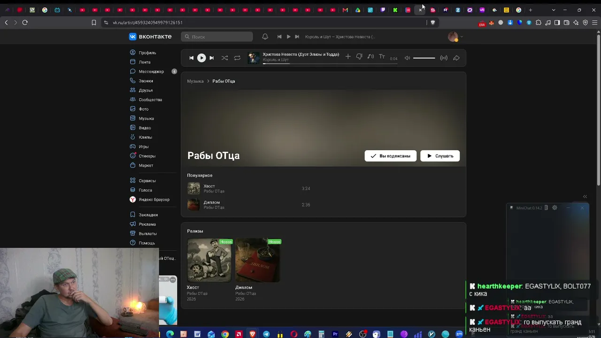Skip to next track in main player
Image resolution: width=601 pixels, height=338 pixels.
[x=211, y=58]
